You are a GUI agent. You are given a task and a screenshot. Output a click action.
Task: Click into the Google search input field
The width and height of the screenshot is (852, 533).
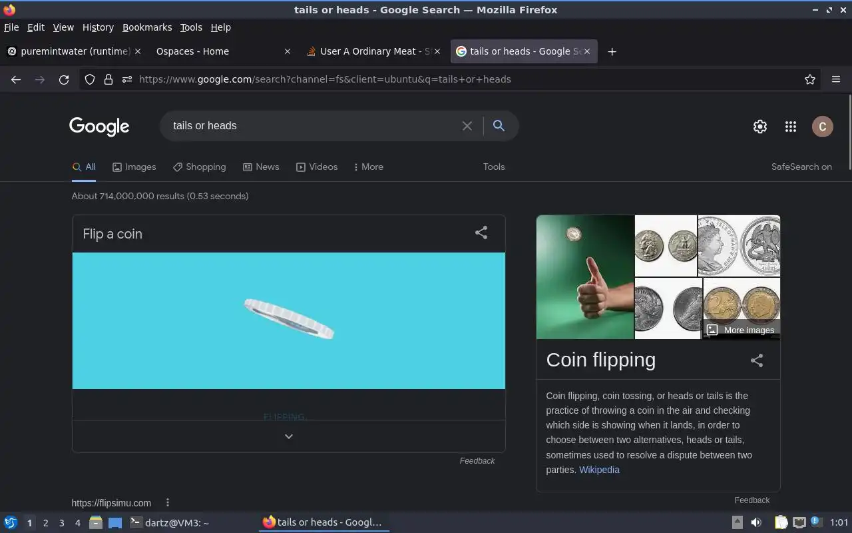pos(313,126)
